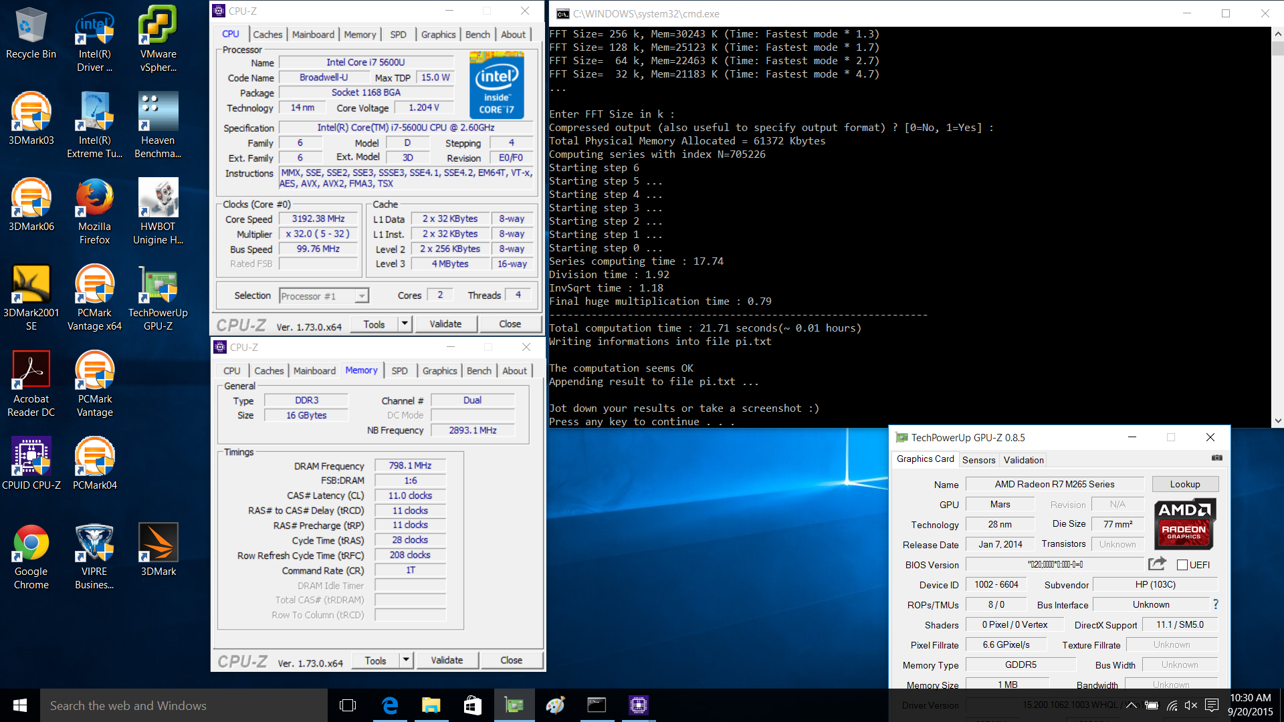The height and width of the screenshot is (722, 1284).
Task: Open Intel(R) Extreme Tuning shortcut
Action: [x=94, y=126]
